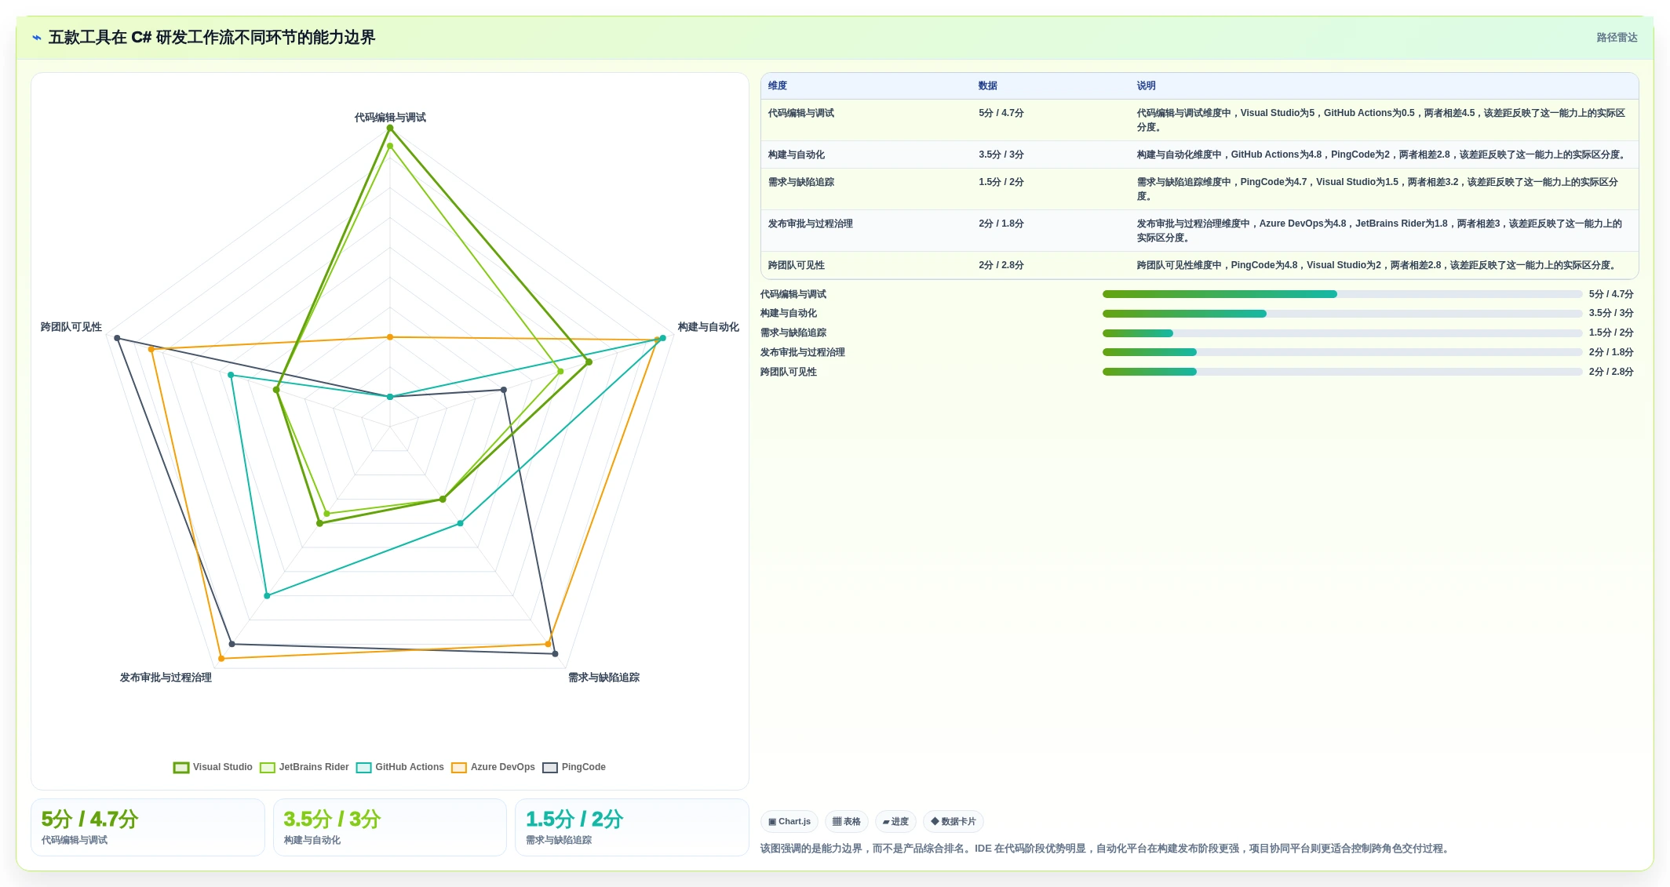Click PingCode point on 需求与缺陷追踪 axis
Image resolution: width=1670 pixels, height=887 pixels.
(555, 653)
